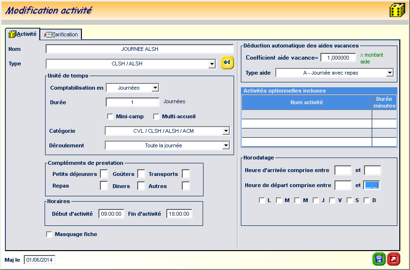
Task: Open the Catégorie dropdown list
Action: pos(225,131)
